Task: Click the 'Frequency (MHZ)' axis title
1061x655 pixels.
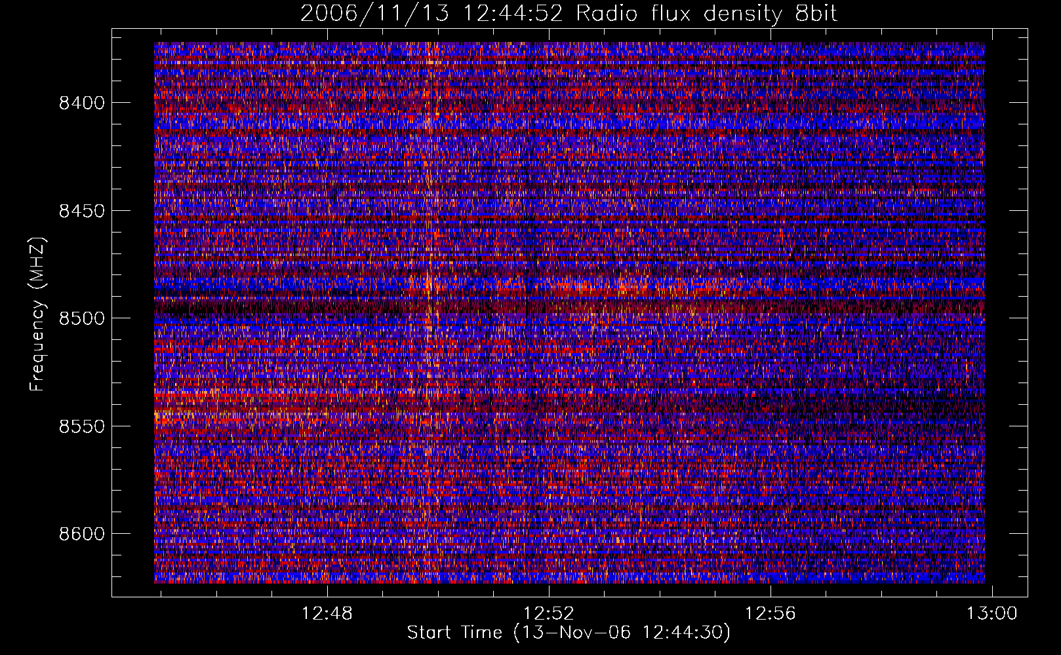Action: 37,314
